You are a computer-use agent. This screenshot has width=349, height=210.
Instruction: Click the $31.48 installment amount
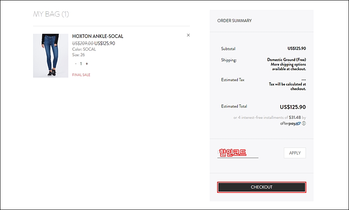click(295, 117)
